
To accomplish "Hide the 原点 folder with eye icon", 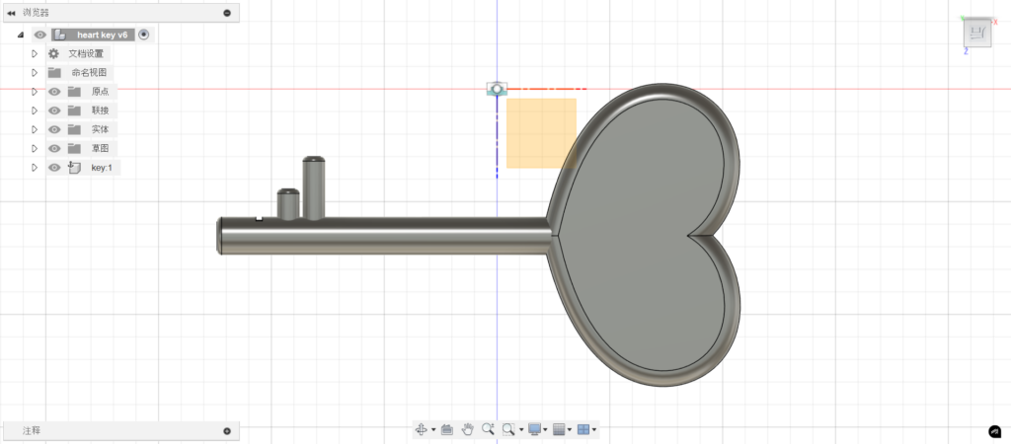I will pyautogui.click(x=55, y=92).
